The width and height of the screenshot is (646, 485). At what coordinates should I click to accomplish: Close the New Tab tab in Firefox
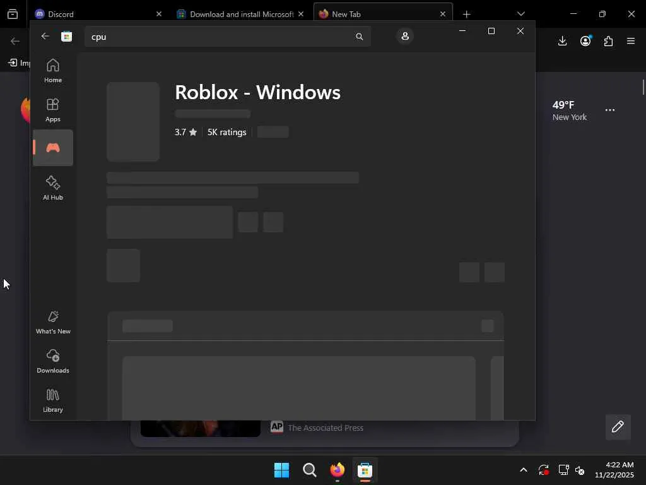443,14
